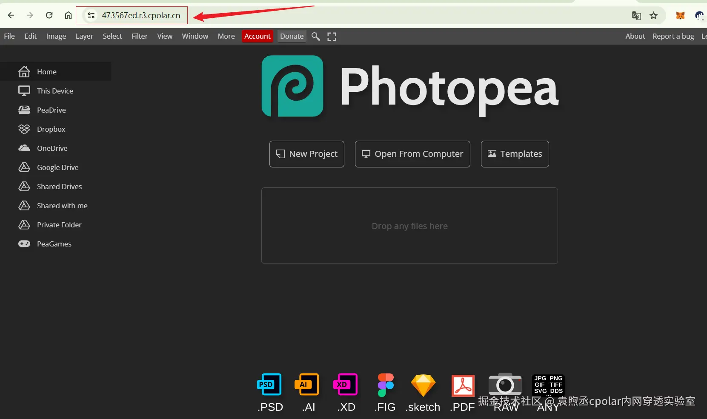Click the ANY formats icon
Viewport: 707px width, 419px height.
point(548,385)
